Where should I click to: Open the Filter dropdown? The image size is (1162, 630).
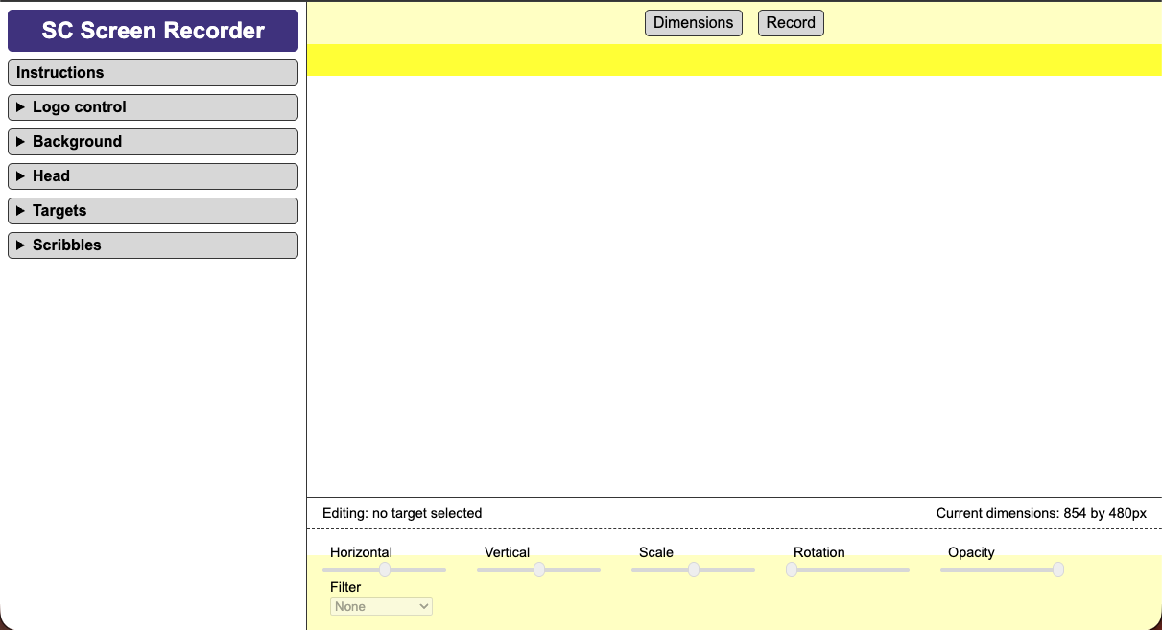point(381,606)
